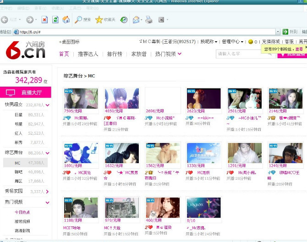Click the crown badge of 乐妮 room
This screenshot has height=242, width=307.
click(149, 173)
